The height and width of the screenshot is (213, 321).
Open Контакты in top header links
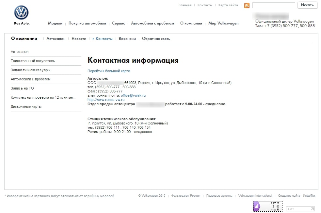pyautogui.click(x=205, y=5)
